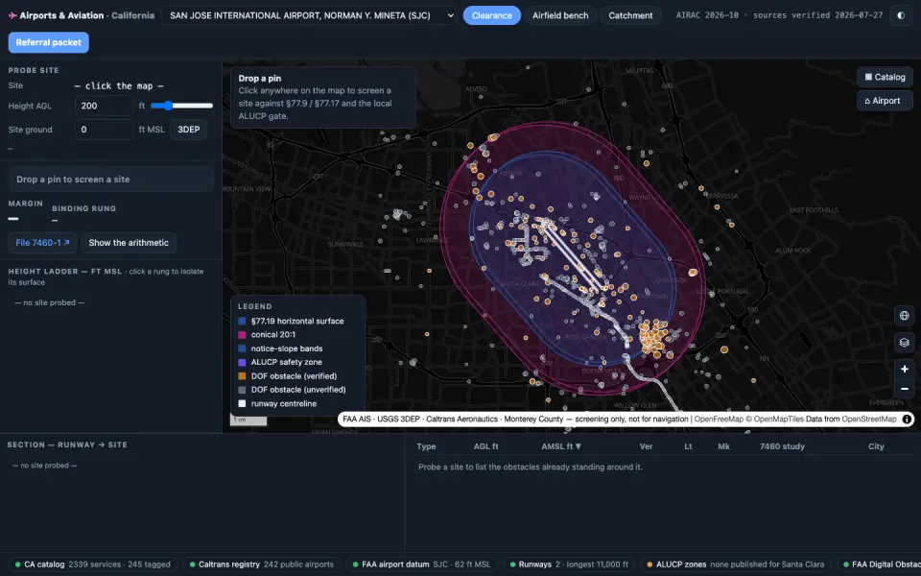
Task: Open the Catalog grid button
Action: 885,77
